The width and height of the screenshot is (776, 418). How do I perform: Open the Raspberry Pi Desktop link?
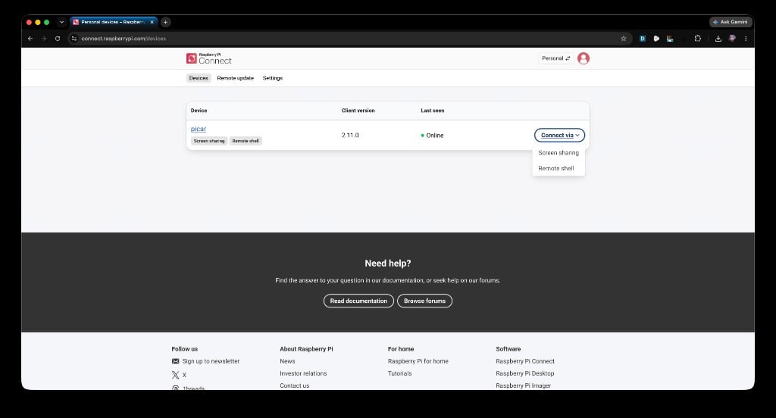(x=525, y=373)
